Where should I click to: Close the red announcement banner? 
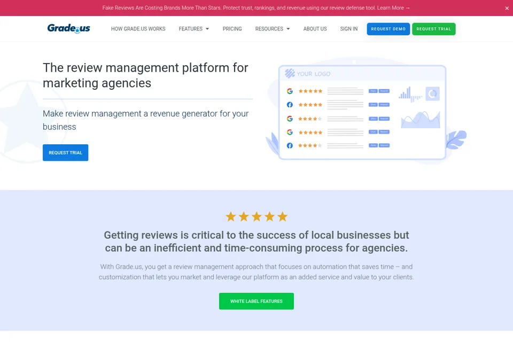[x=507, y=8]
